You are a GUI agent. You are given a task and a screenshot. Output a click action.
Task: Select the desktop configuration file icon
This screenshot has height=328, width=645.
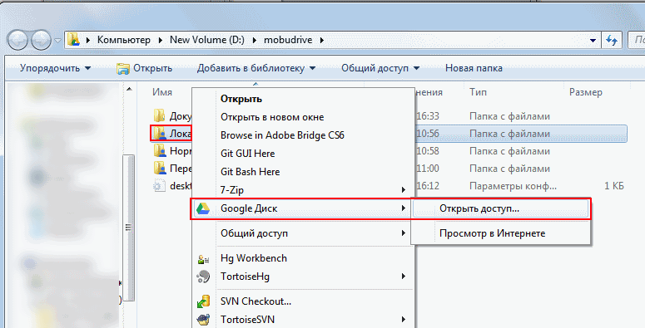(159, 186)
